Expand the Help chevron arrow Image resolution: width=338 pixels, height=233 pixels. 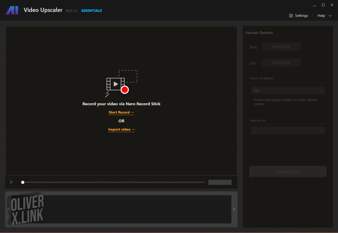pyautogui.click(x=330, y=16)
